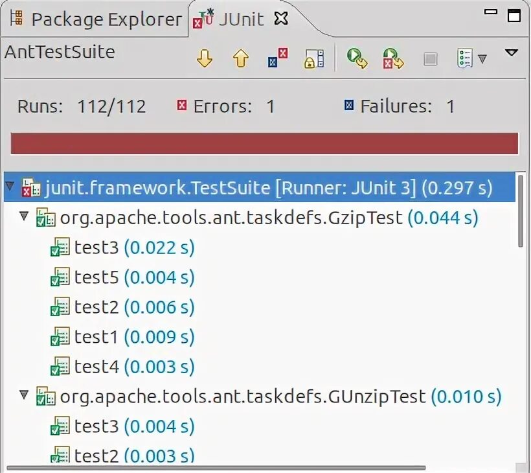The image size is (531, 473).
Task: Collapse the GzipTest class node
Action: (x=24, y=216)
